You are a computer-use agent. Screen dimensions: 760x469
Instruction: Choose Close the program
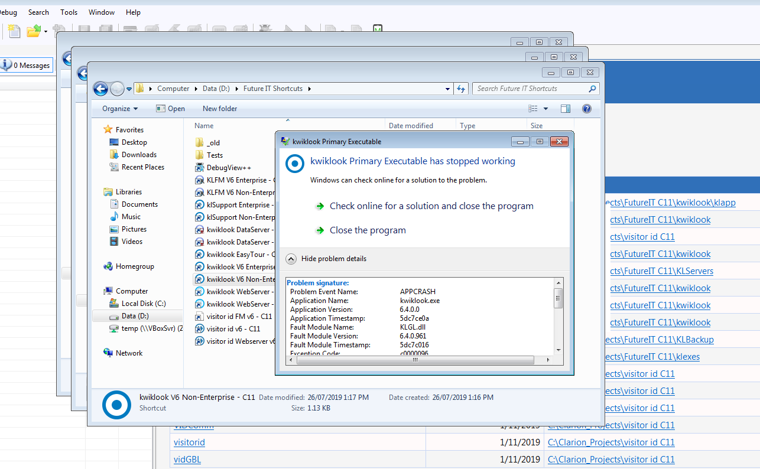coord(367,230)
